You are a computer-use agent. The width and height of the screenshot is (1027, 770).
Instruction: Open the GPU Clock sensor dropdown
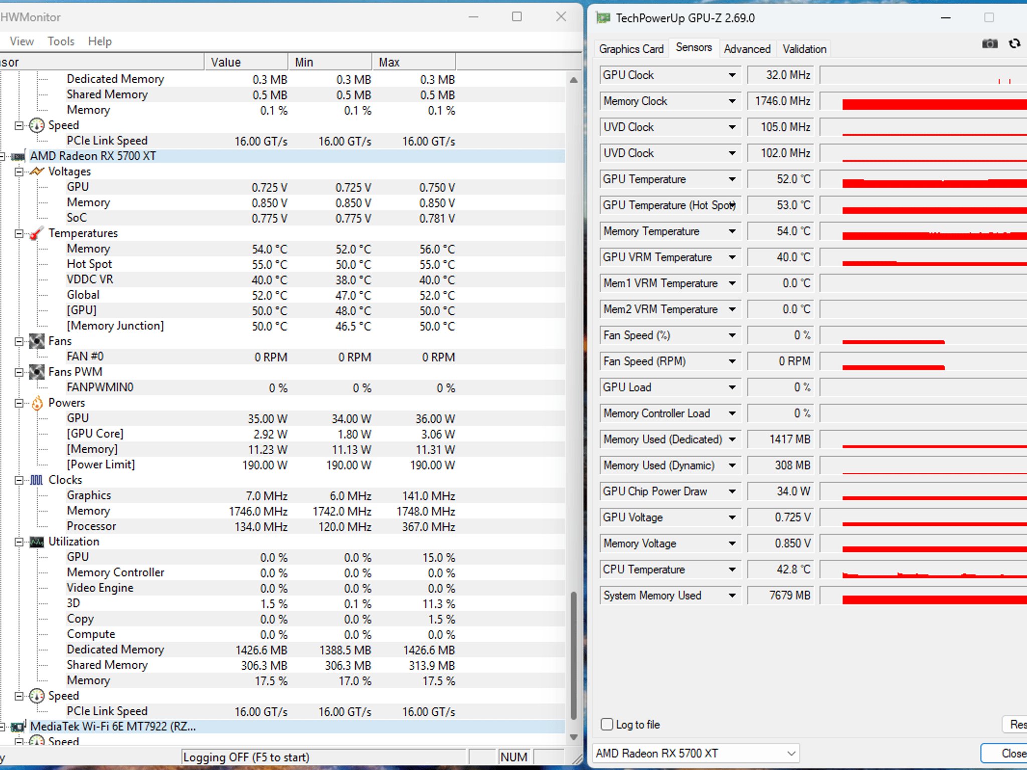pos(732,75)
